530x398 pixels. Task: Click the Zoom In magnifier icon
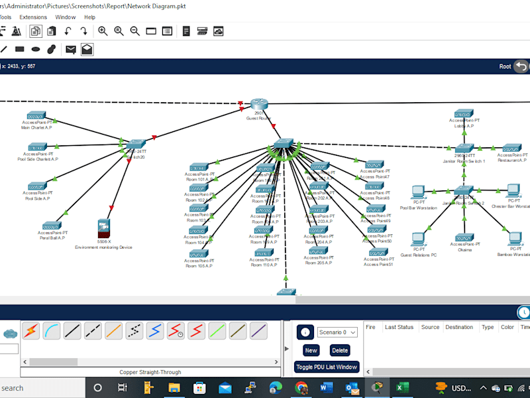tap(103, 31)
